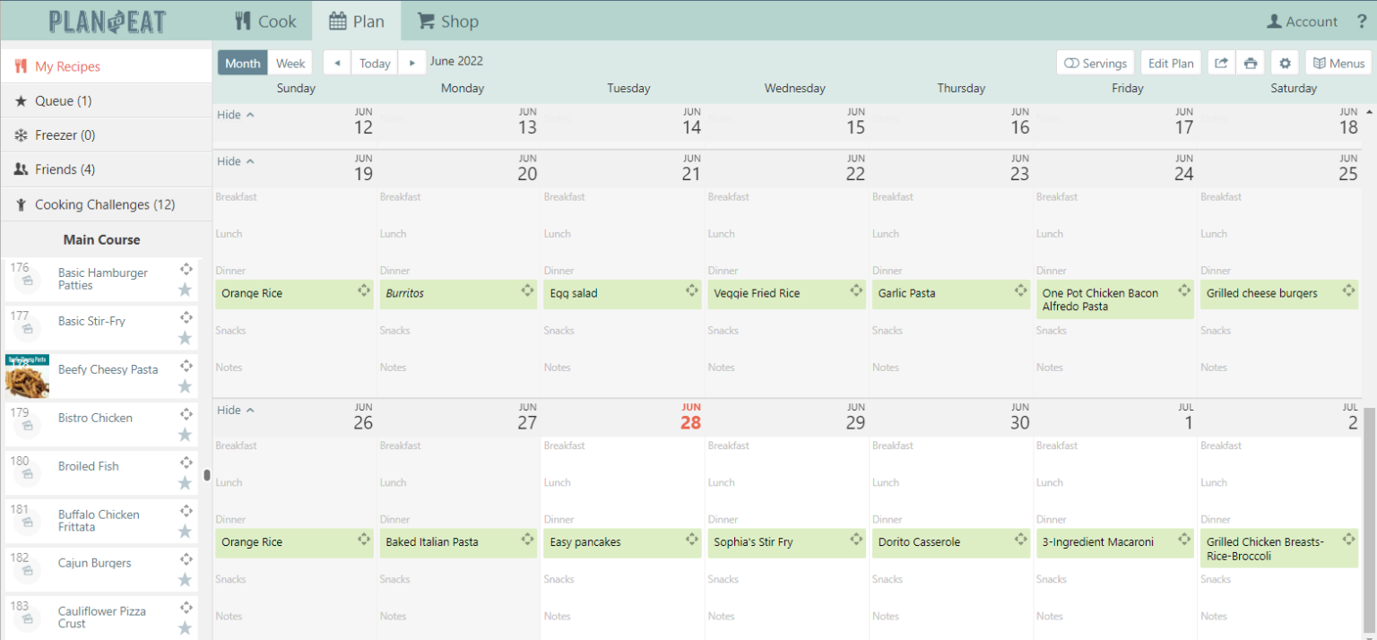Viewport: 1377px width, 640px height.
Task: Click the Edit Plan button
Action: (1170, 63)
